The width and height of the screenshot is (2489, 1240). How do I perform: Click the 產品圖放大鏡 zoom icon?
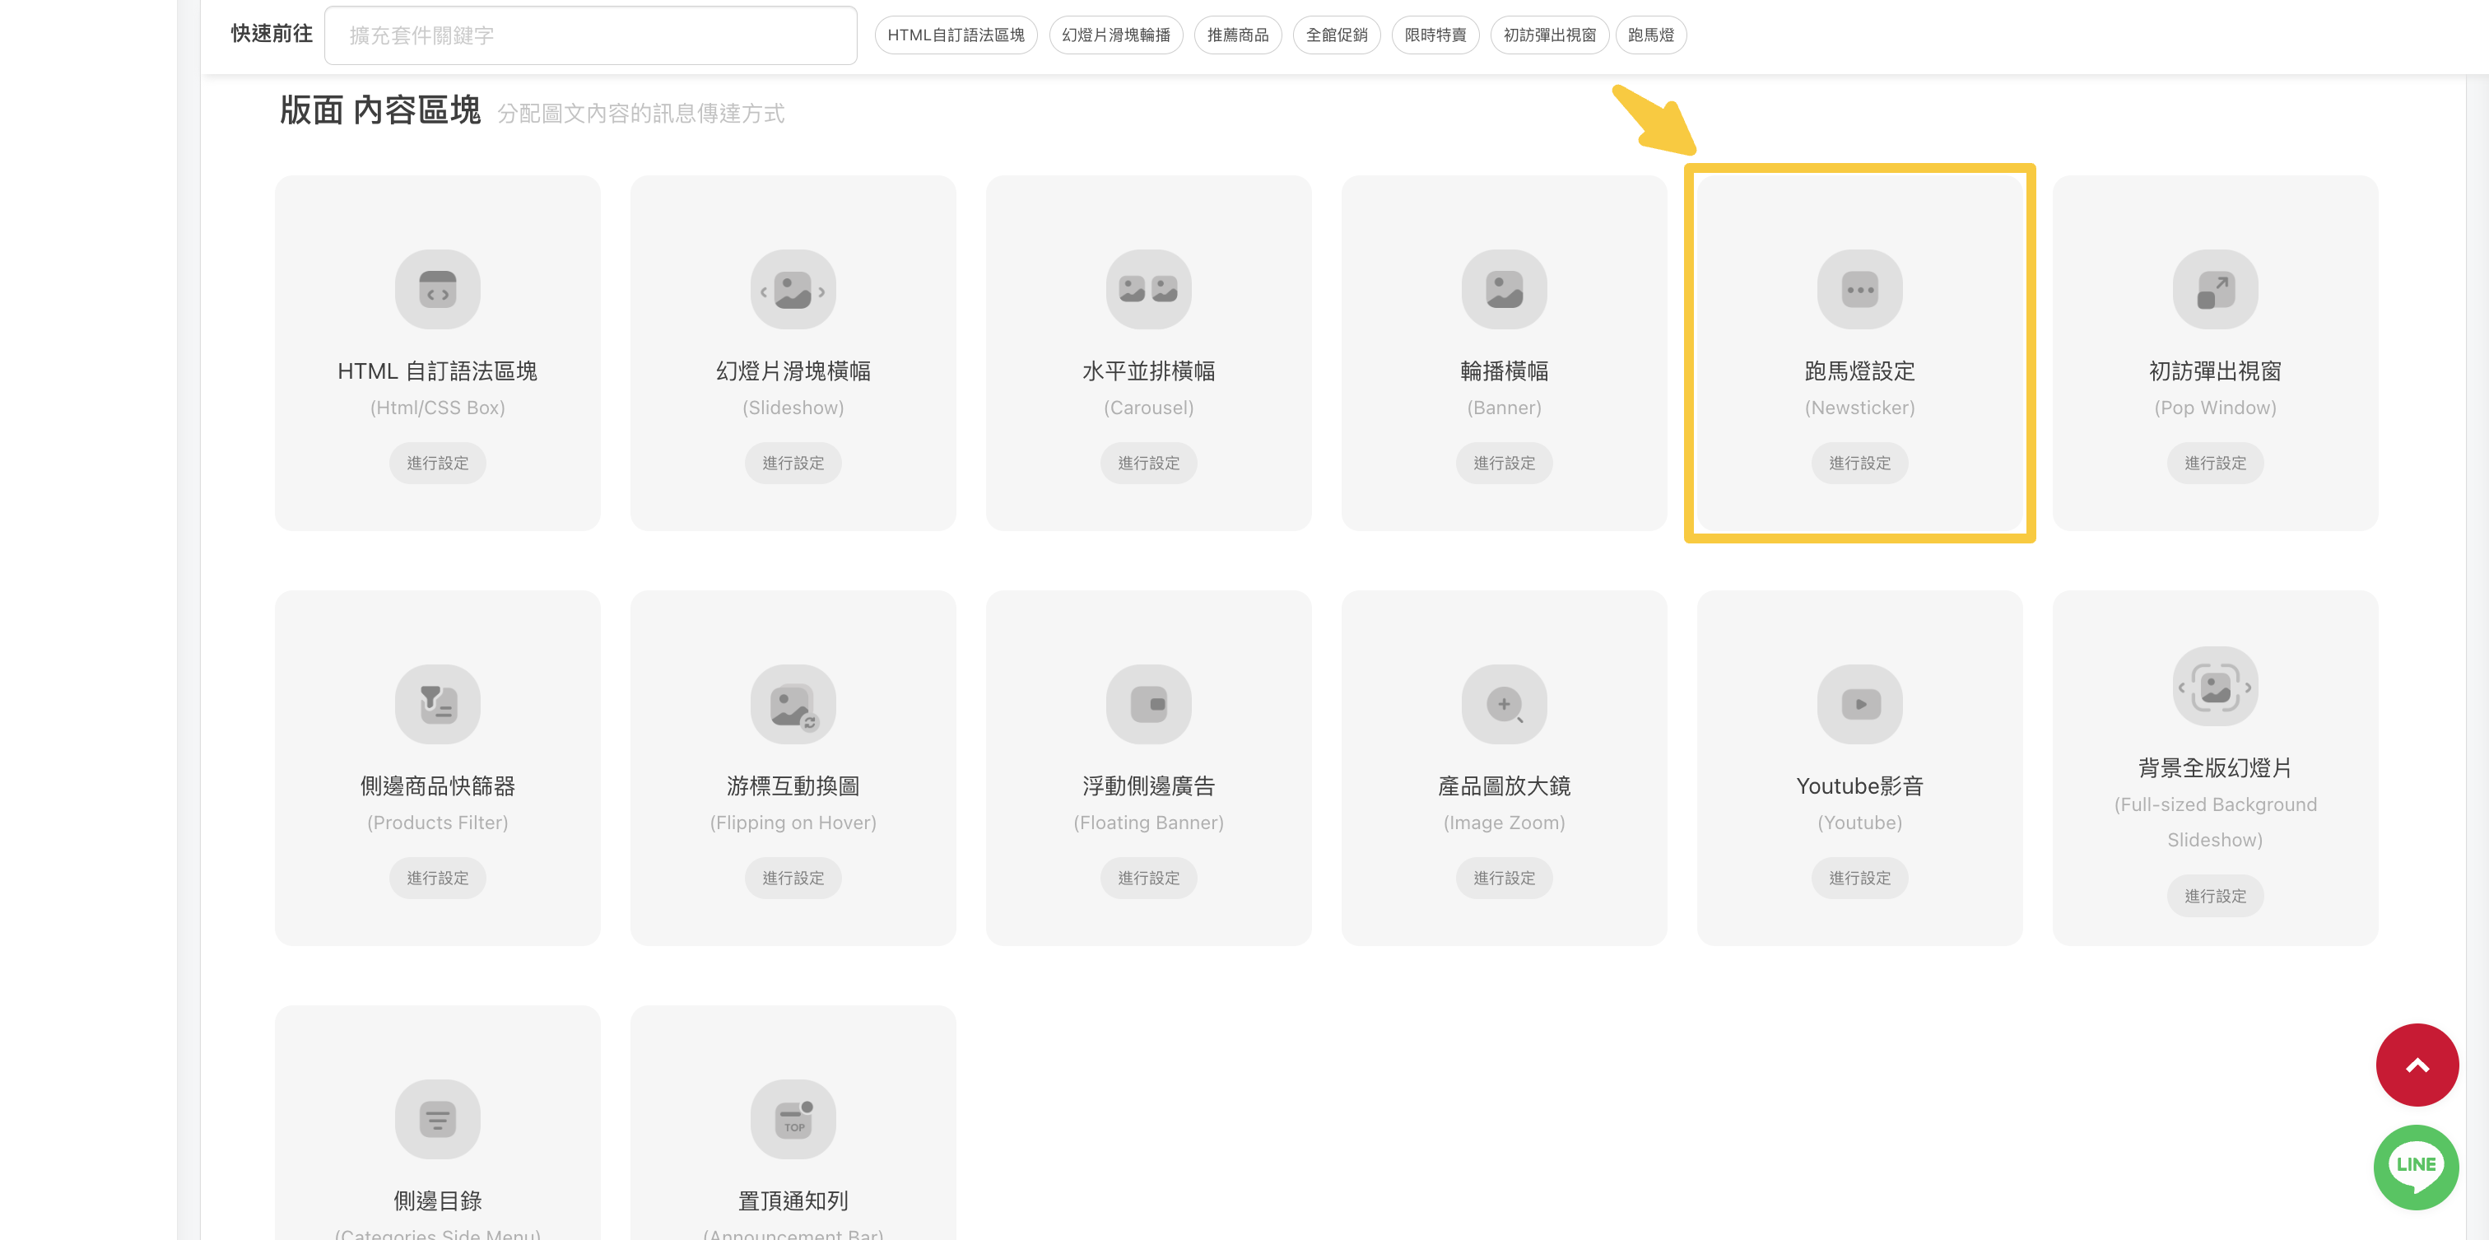pyautogui.click(x=1505, y=704)
